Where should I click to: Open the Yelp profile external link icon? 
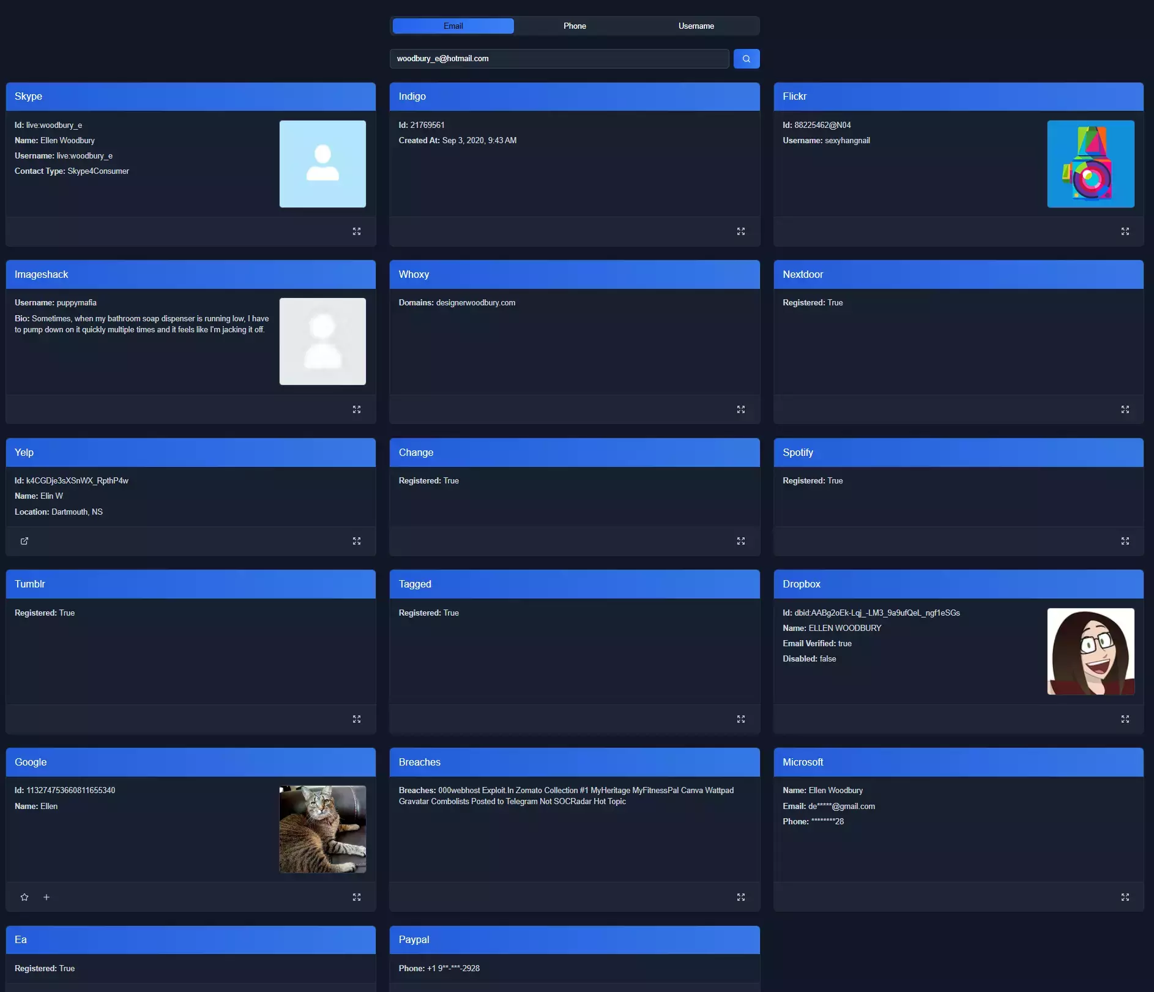tap(24, 541)
